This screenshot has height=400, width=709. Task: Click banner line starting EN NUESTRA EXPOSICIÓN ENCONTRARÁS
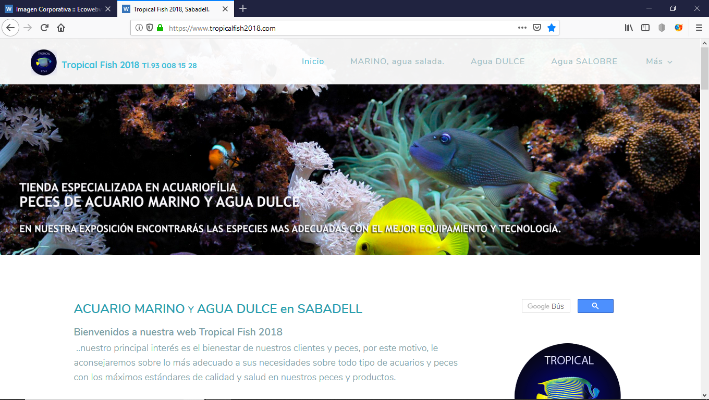[290, 229]
